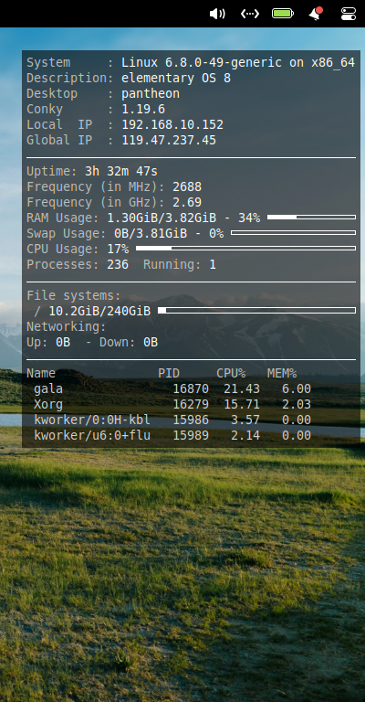365x702 pixels.
Task: Click the CPU Usage progress bar
Action: point(245,248)
